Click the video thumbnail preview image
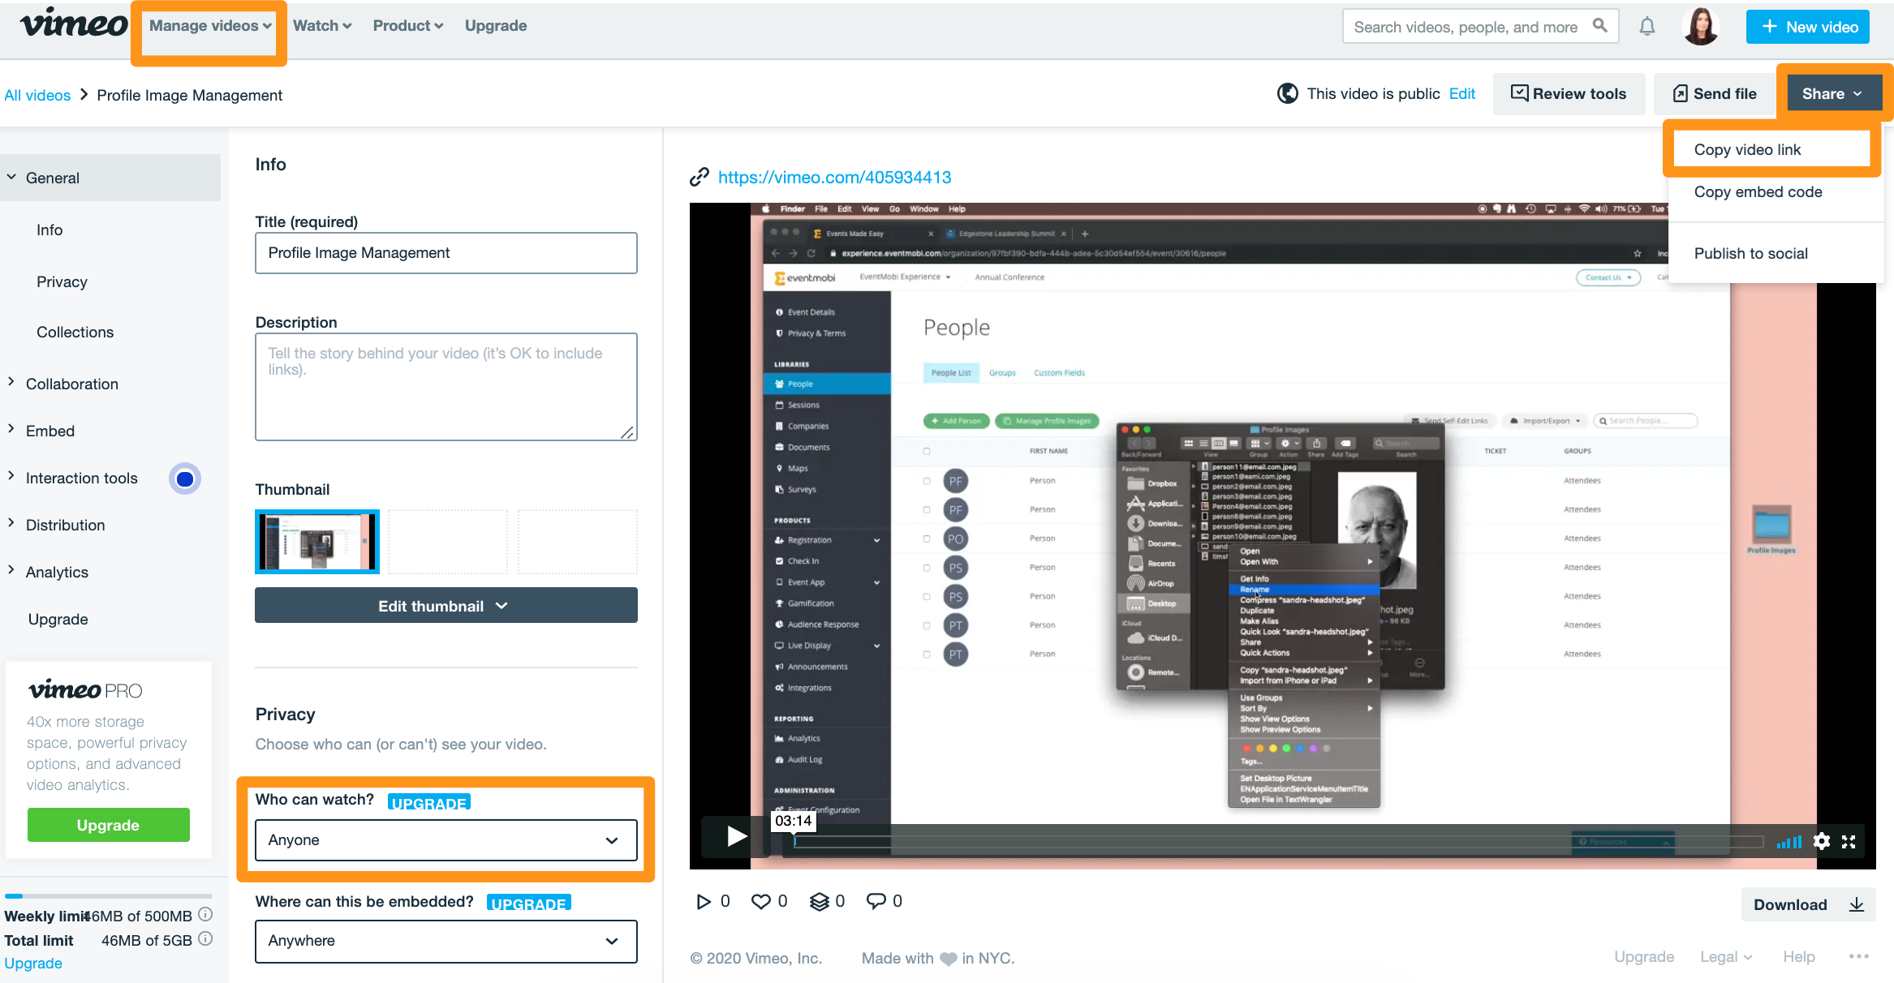 (x=317, y=539)
